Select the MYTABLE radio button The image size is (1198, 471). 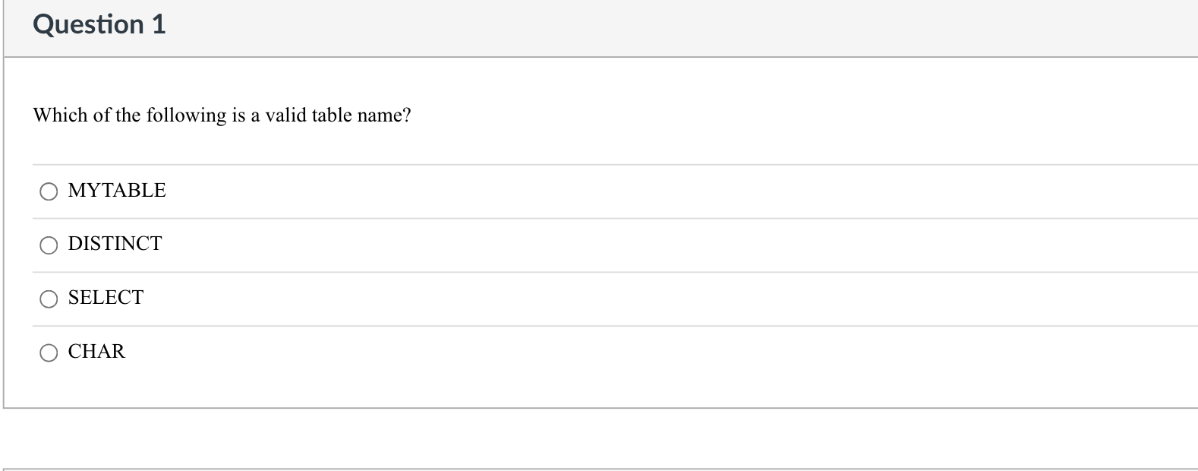(49, 191)
